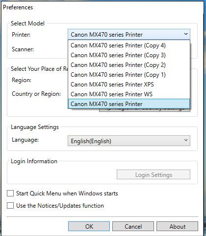Select Canon MX470 series Printer (Copy 4)
This screenshot has width=206, height=236.
[129, 45]
